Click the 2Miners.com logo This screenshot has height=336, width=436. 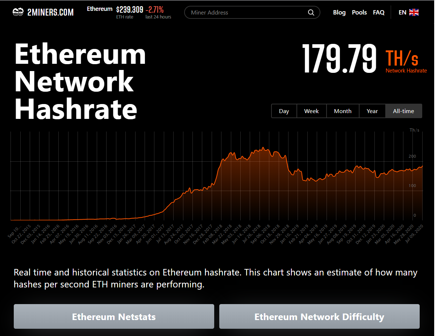[43, 12]
